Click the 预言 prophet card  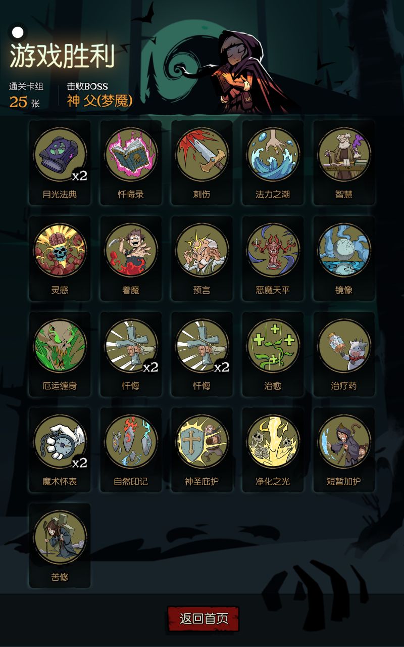[202, 258]
